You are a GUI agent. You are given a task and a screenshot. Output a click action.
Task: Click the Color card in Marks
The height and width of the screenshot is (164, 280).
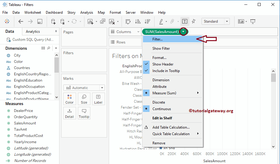(x=70, y=99)
